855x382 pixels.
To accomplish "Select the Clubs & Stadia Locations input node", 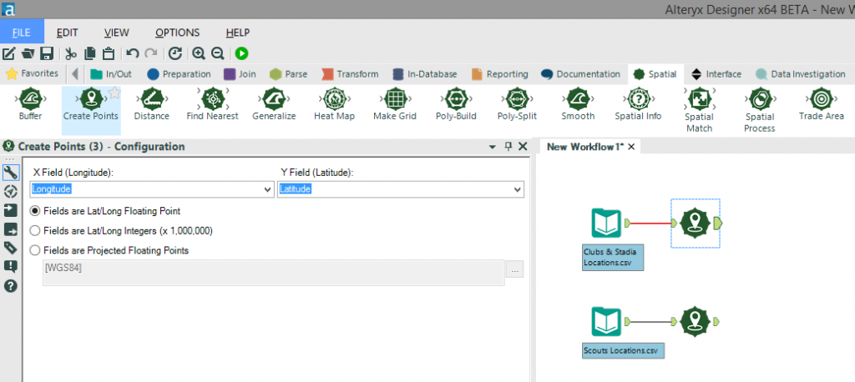I will click(x=606, y=223).
